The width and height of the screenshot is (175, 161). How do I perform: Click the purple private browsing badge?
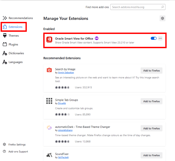click(x=97, y=38)
